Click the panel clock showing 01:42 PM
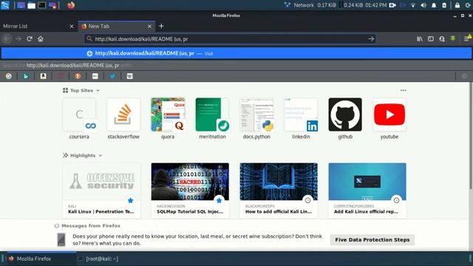473x266 pixels. pos(376,5)
